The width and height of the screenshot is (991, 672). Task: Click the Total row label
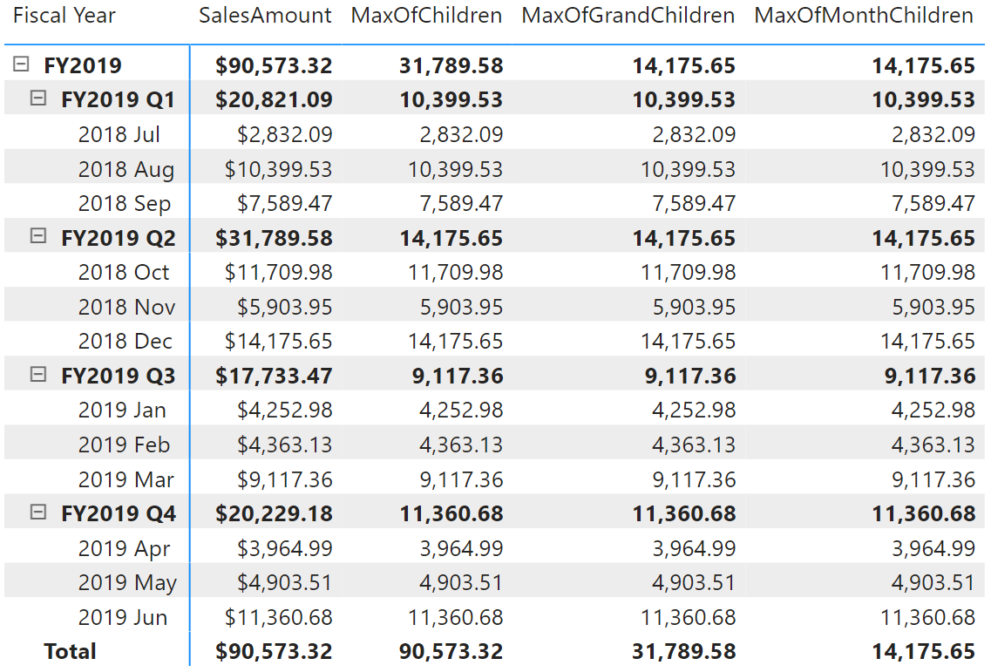[x=70, y=651]
